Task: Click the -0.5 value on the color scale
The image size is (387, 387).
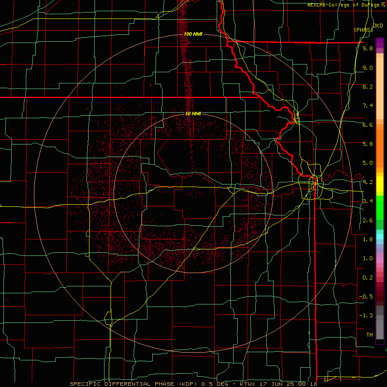Action: [366, 297]
